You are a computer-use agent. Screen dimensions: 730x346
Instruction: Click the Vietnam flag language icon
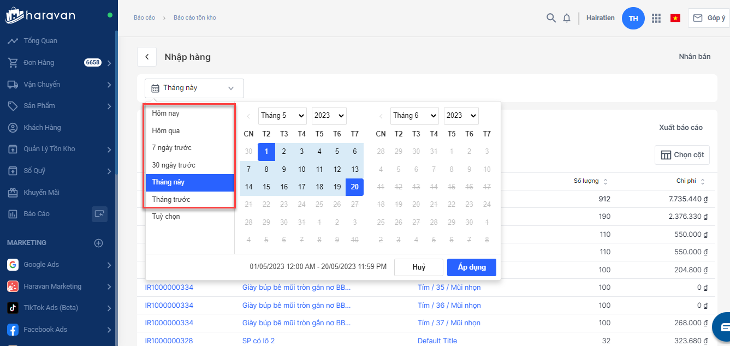coord(675,18)
